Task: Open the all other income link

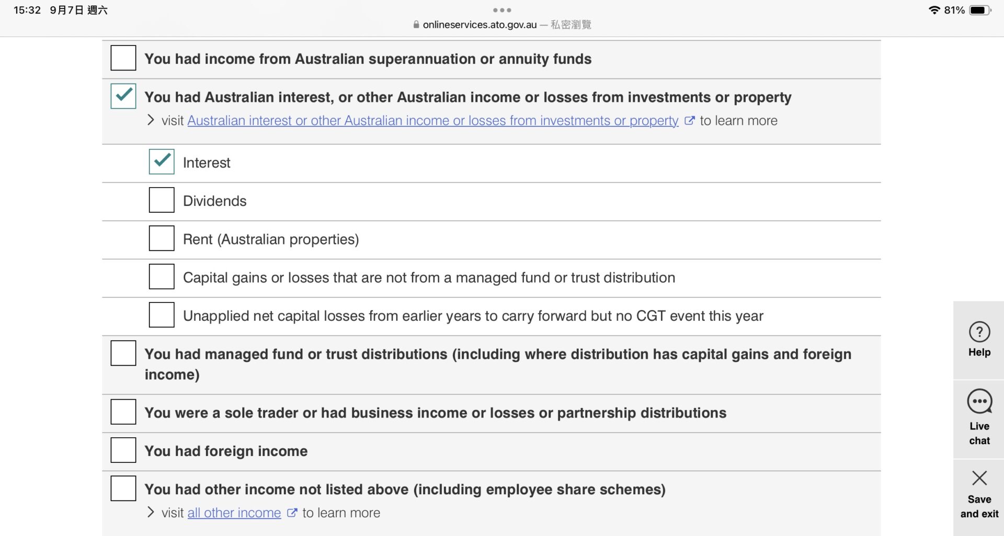Action: (234, 513)
